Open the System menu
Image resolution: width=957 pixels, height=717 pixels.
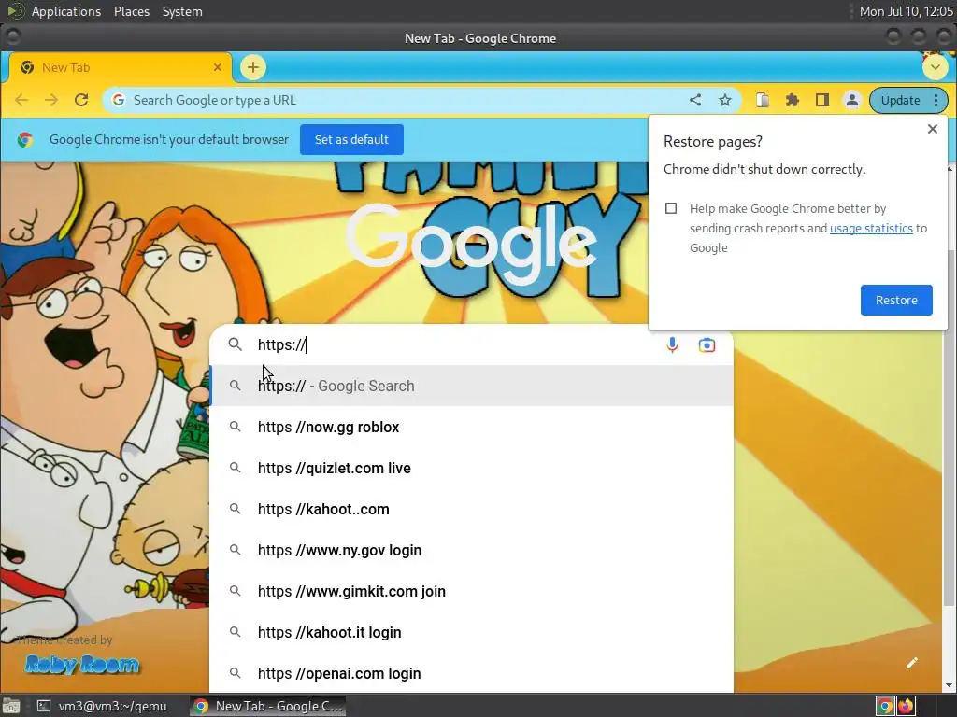(x=182, y=11)
